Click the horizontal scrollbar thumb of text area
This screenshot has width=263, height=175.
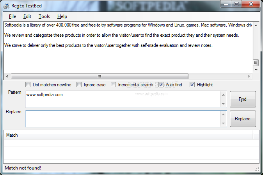pos(100,76)
